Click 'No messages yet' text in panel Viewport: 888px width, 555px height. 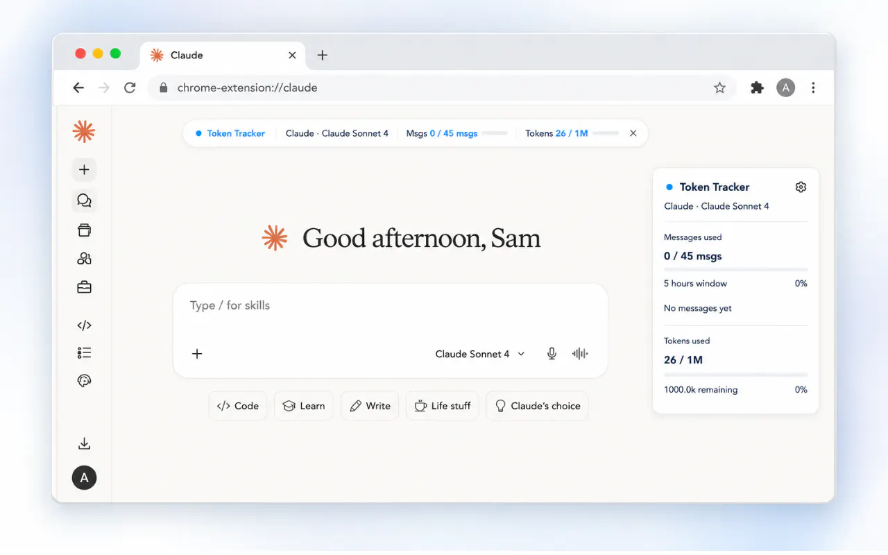[698, 308]
